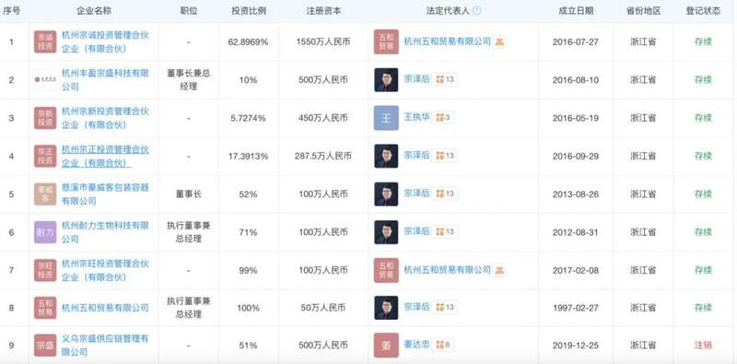Open 杭州丰盈宗盛科技有限公司 company link

(x=105, y=80)
